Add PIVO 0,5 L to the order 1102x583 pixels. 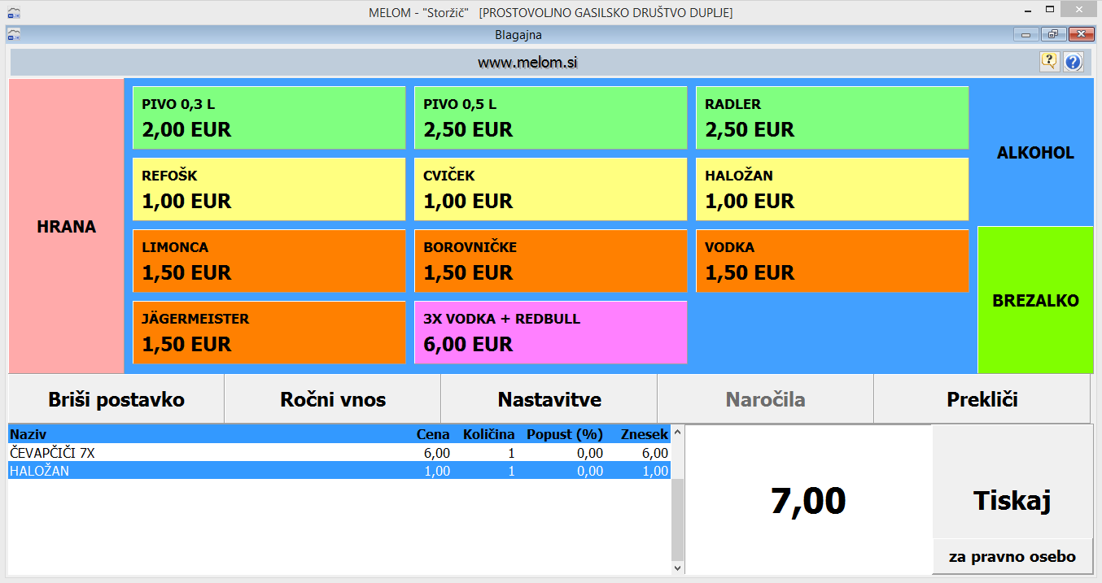550,118
